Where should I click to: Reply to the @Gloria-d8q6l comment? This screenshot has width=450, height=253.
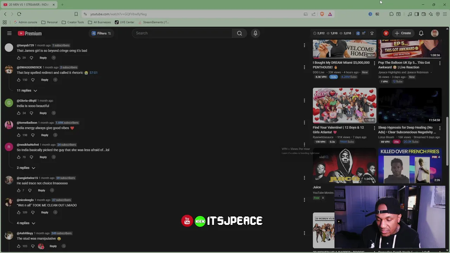[x=43, y=113]
